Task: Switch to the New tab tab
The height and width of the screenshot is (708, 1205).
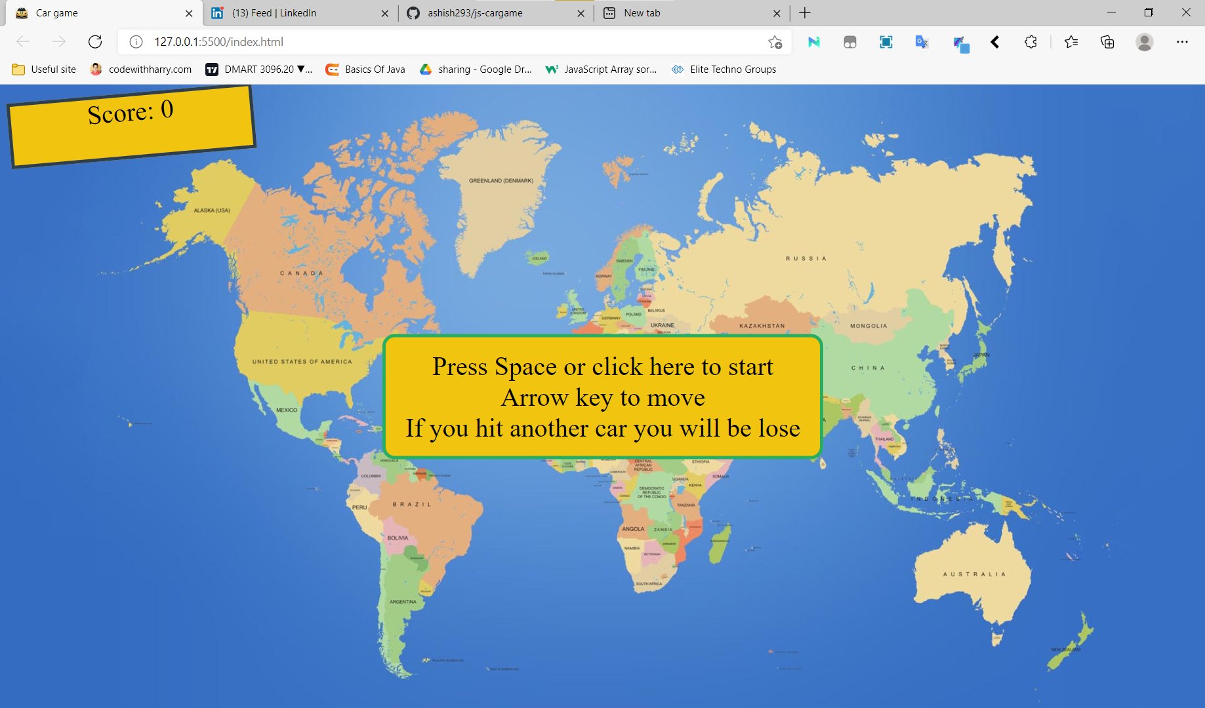Action: (691, 13)
